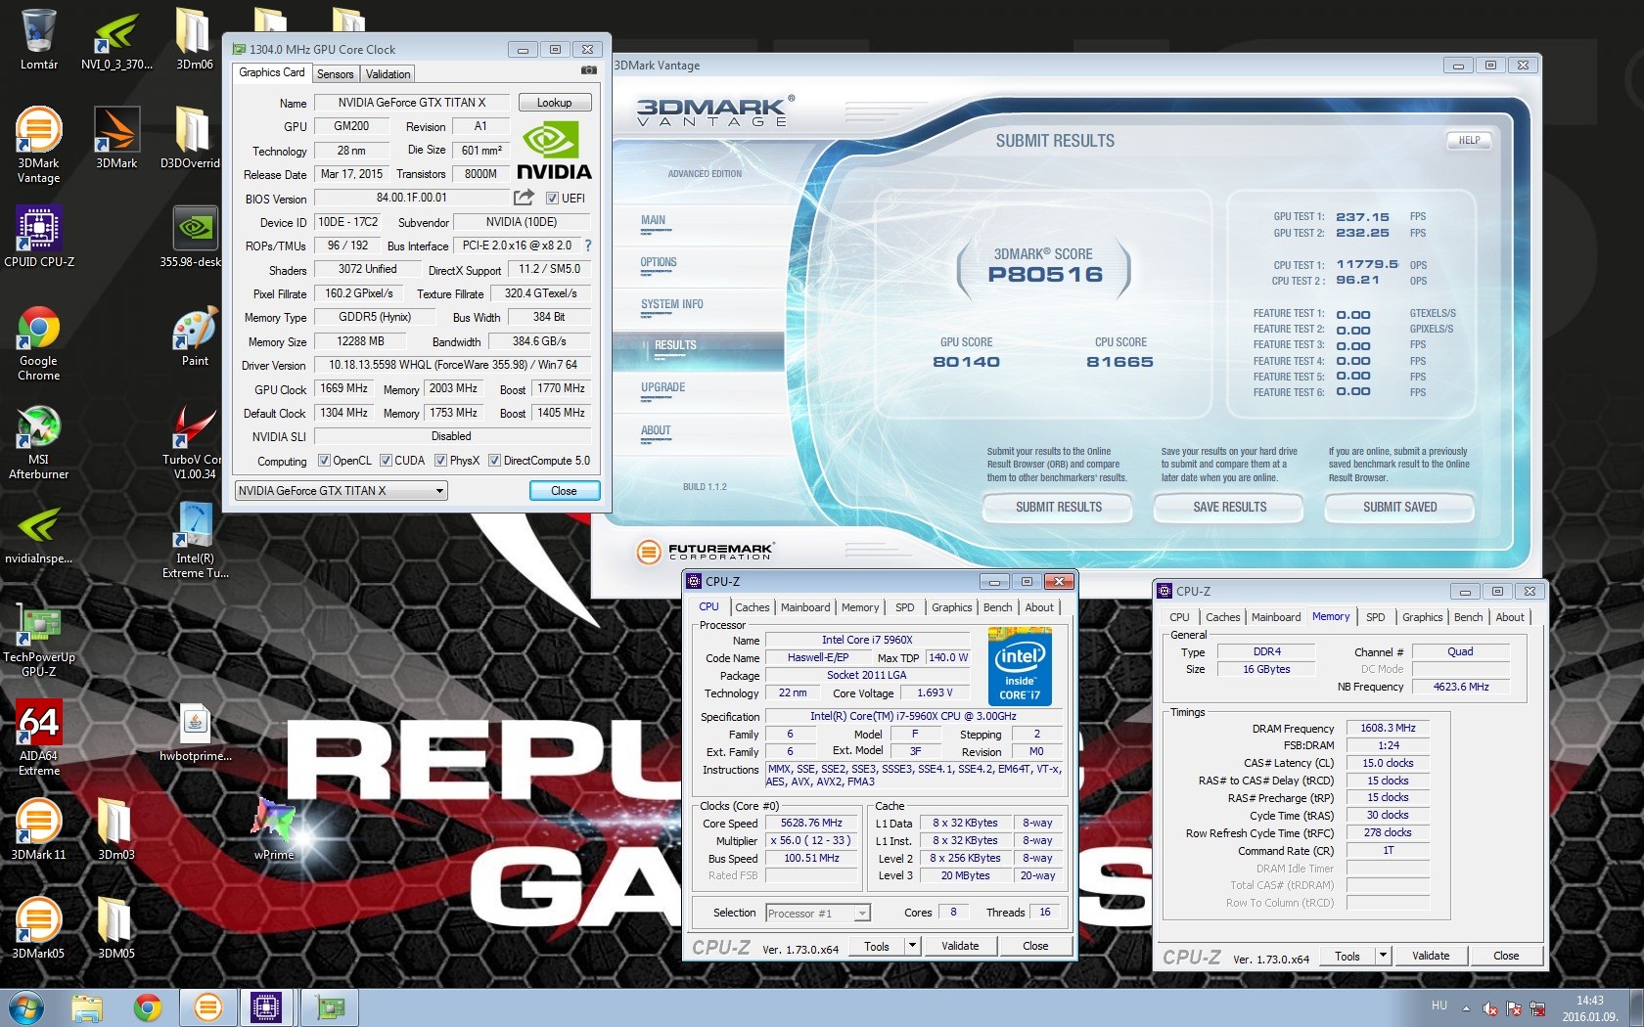Click the SUBMIT SAVED button
This screenshot has height=1027, width=1644.
[1399, 508]
